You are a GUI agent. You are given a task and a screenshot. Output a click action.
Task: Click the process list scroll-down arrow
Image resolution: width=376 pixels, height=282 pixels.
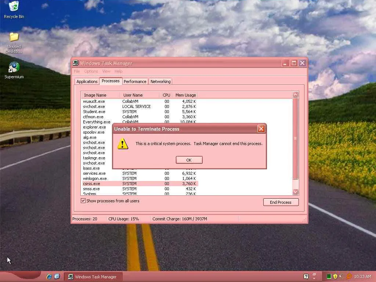pos(296,192)
